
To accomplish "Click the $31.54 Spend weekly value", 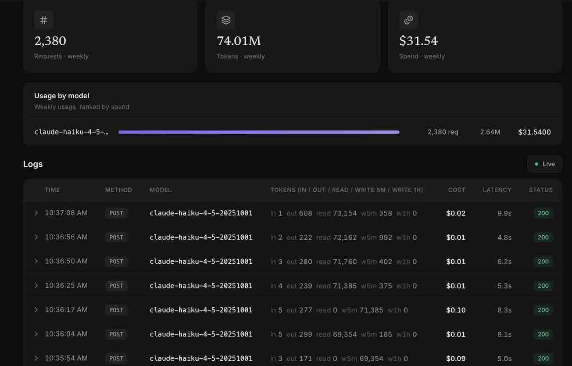I will click(x=418, y=41).
